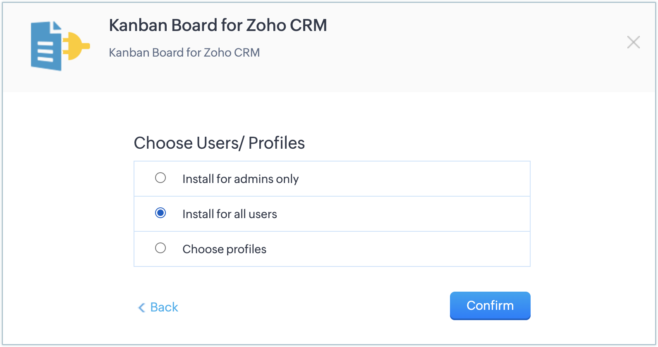Close the extension install dialog
Screen dimensions: 658x347
tap(633, 42)
